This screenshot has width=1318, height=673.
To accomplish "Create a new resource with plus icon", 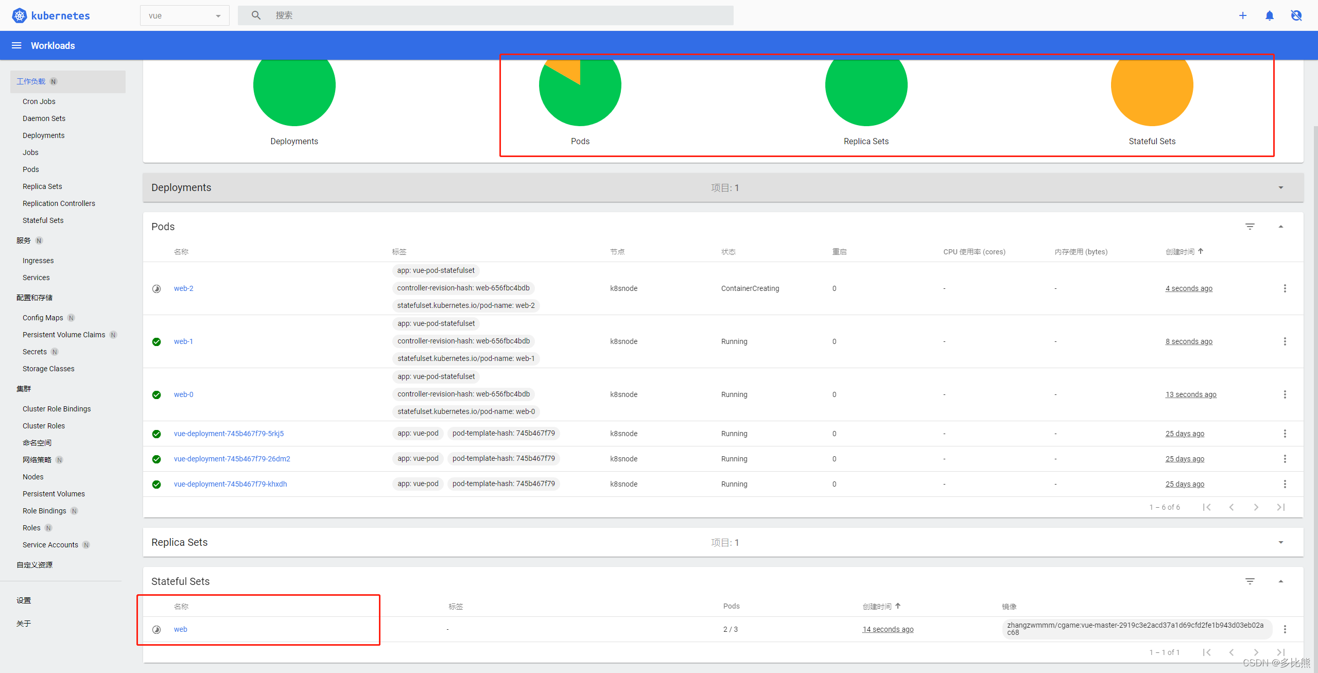I will [x=1243, y=15].
